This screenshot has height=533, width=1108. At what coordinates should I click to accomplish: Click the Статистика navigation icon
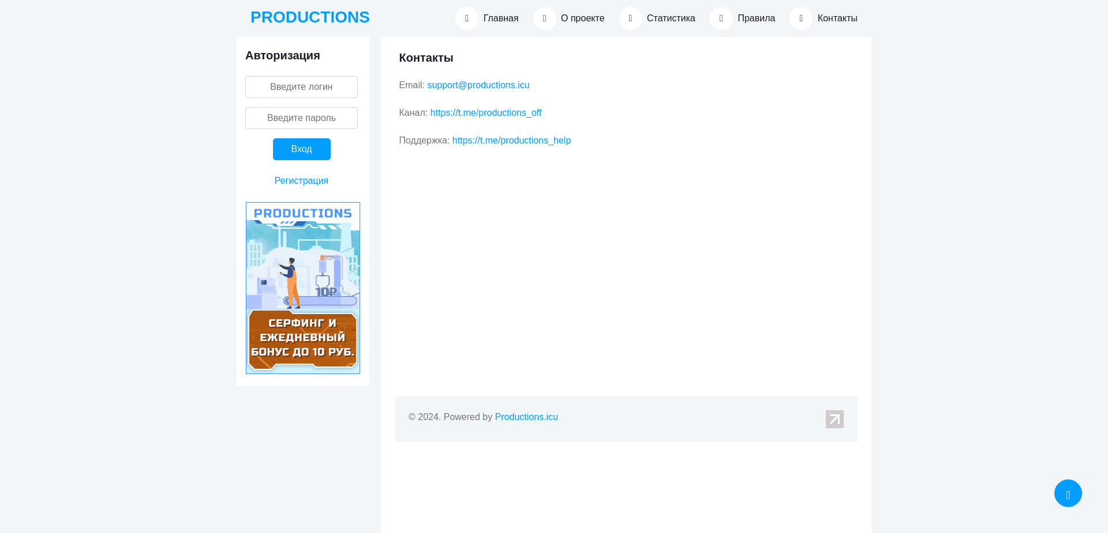tap(630, 18)
